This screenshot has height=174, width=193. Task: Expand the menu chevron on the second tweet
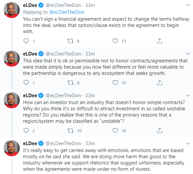(188, 54)
